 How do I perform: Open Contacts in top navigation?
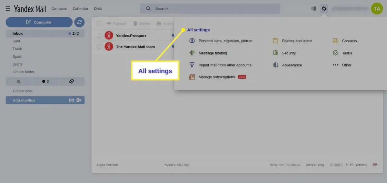point(59,9)
